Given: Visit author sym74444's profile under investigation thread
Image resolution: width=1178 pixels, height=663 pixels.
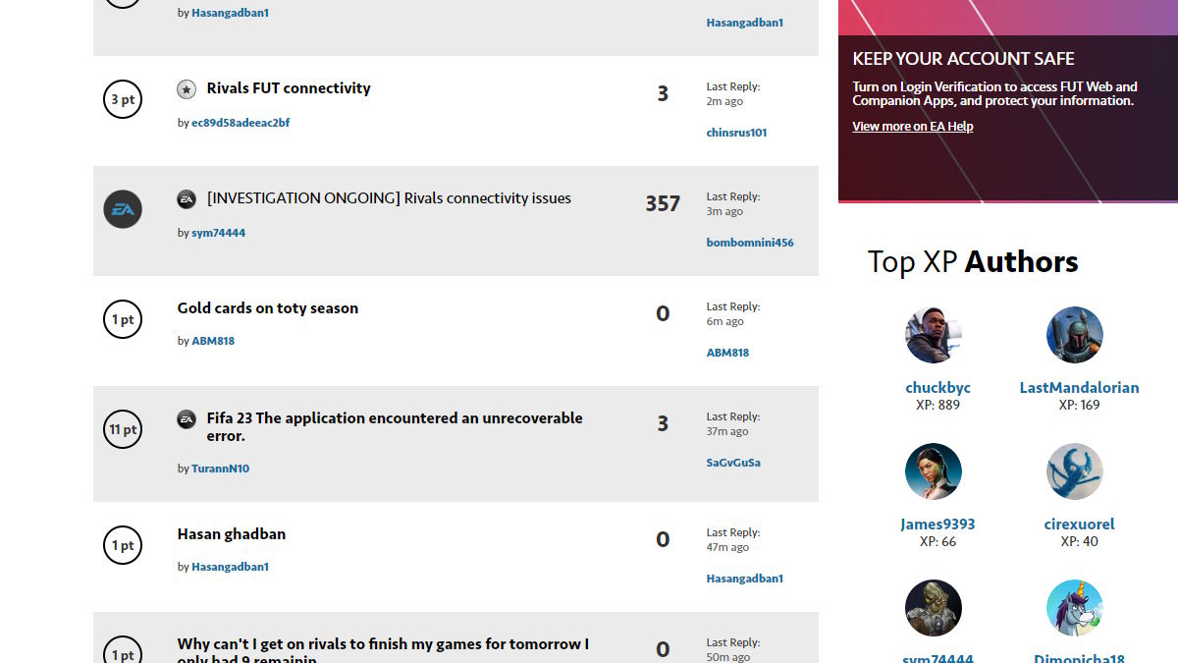Looking at the screenshot, I should point(218,234).
